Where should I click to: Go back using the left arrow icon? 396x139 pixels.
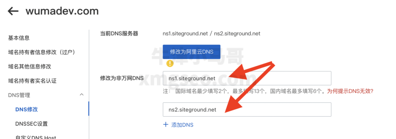coord(13,11)
